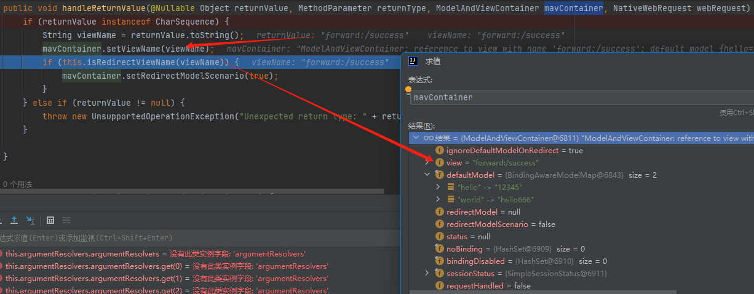
Task: Click the glasses icon on the 结果 root row
Action: pyautogui.click(x=429, y=138)
